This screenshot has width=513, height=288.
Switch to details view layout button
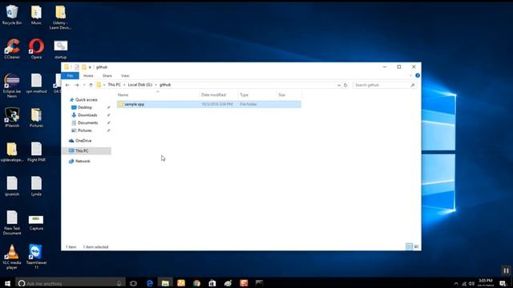[x=409, y=246]
